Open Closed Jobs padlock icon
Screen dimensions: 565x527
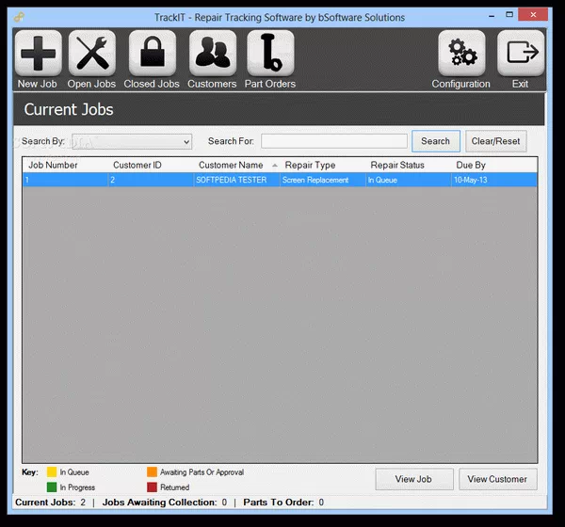(152, 54)
